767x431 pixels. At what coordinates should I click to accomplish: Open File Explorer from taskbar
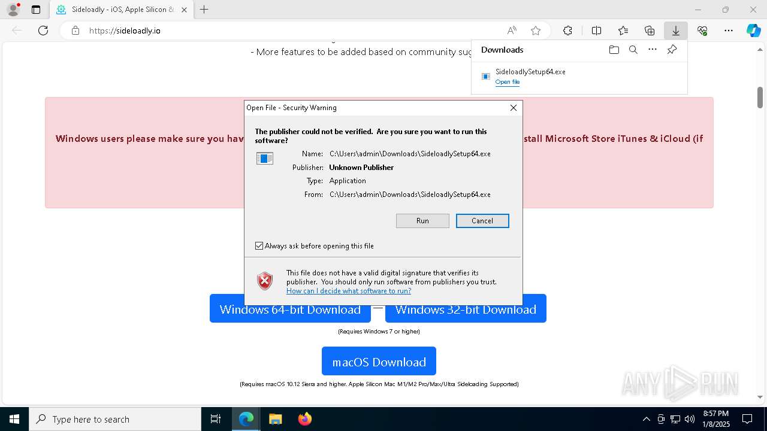pyautogui.click(x=275, y=419)
